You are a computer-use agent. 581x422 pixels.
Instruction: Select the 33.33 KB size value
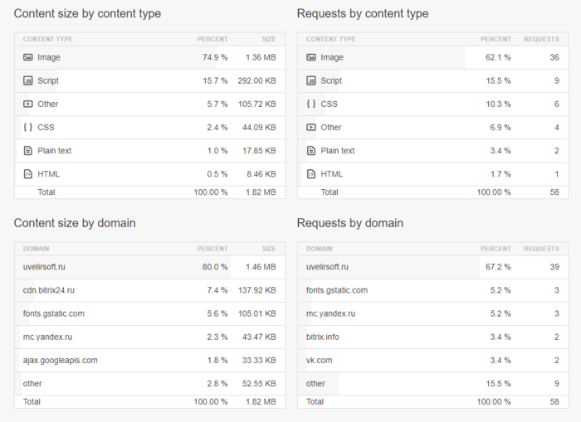point(259,360)
